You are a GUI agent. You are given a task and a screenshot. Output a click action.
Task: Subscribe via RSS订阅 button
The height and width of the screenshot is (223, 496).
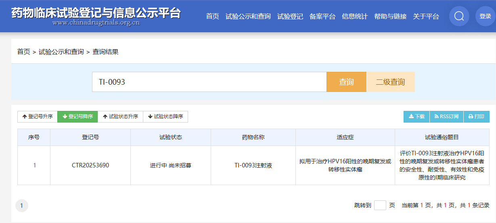point(446,117)
